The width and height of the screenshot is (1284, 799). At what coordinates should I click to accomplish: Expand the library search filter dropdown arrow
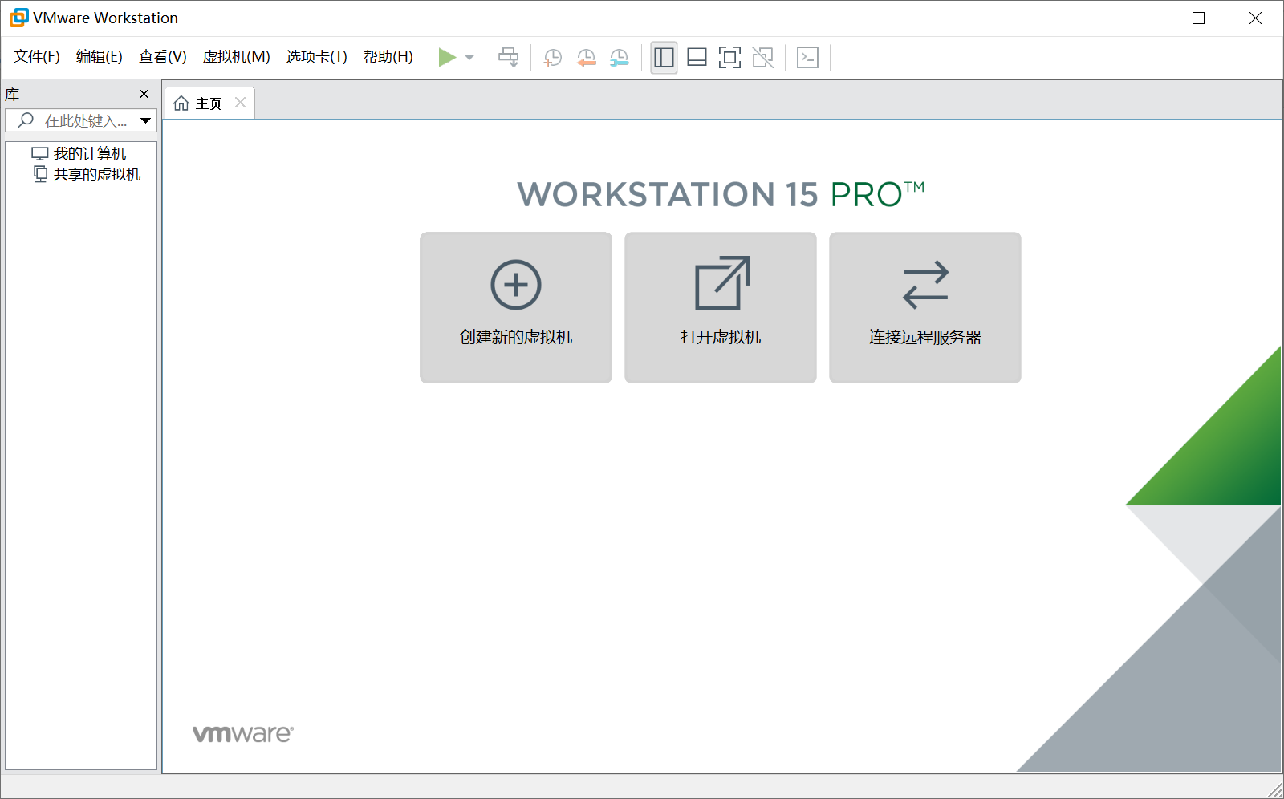coord(145,120)
